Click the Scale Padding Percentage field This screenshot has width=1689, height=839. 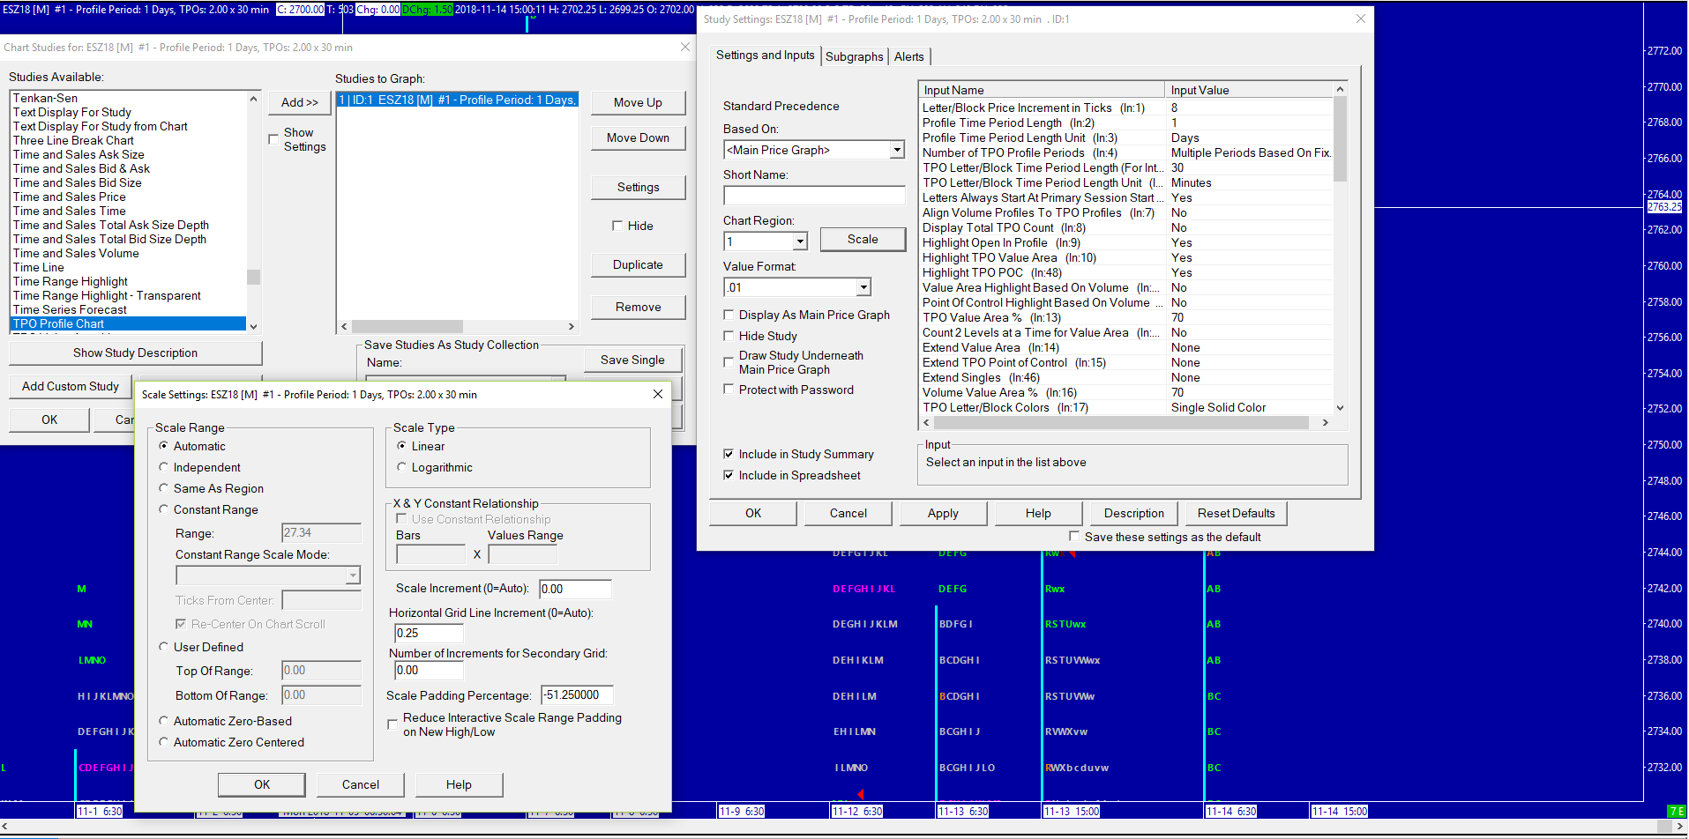click(x=577, y=695)
